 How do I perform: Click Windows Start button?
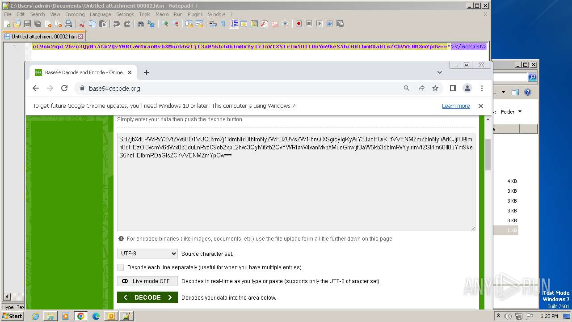[12, 316]
